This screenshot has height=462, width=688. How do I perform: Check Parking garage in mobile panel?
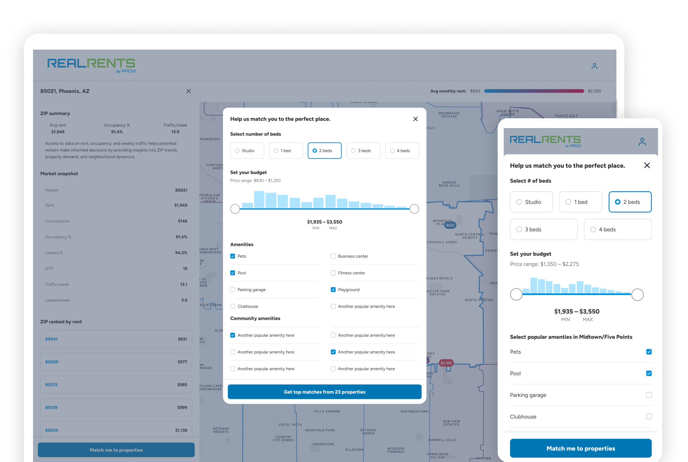click(x=649, y=395)
